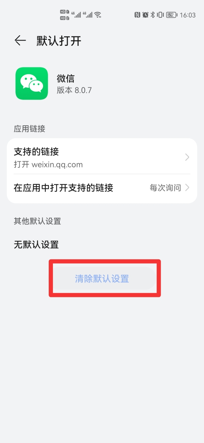Tap the back arrow icon

[x=20, y=41]
